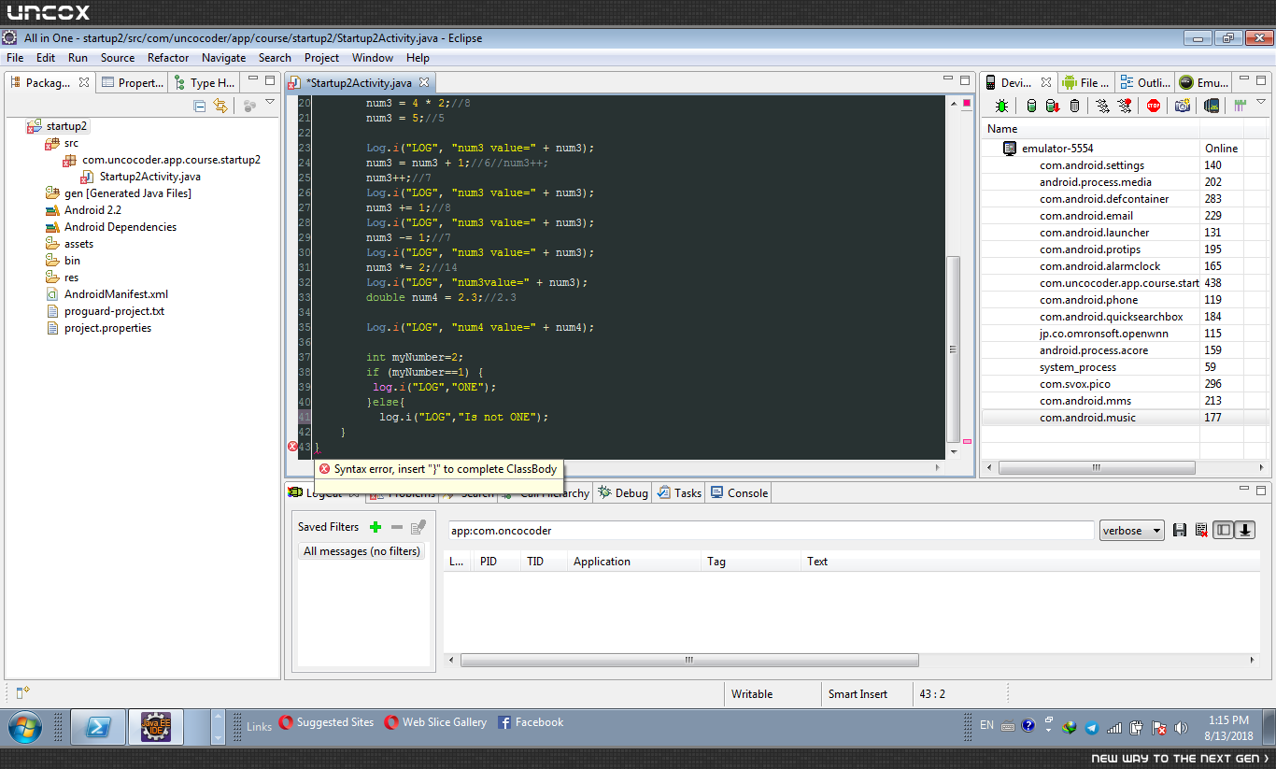Select project.properties file
Viewport: 1276px width, 769px height.
[99, 328]
